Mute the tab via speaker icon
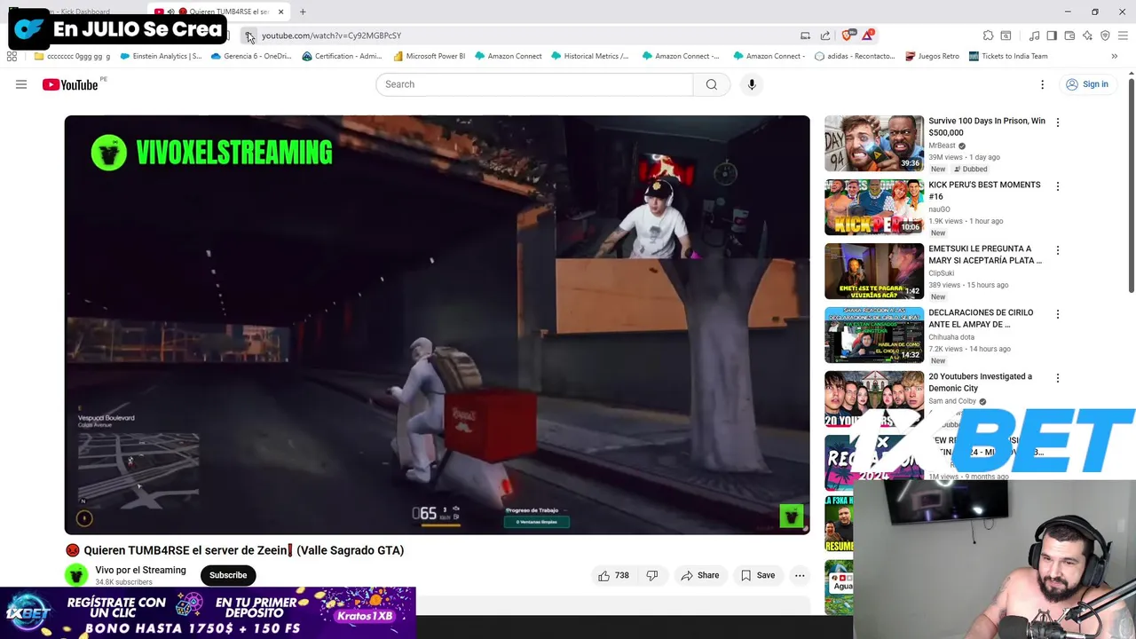The height and width of the screenshot is (639, 1136). click(170, 12)
